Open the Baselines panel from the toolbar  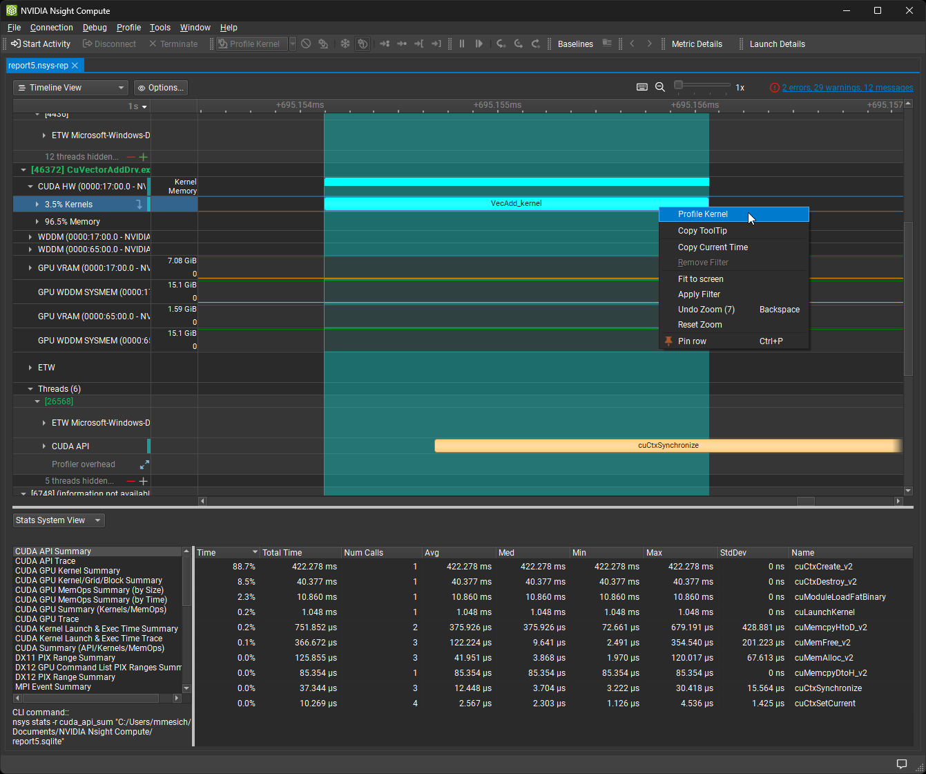tap(575, 44)
